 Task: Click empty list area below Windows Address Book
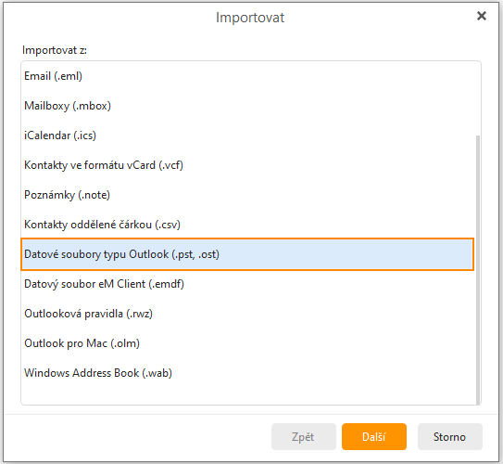(247, 396)
